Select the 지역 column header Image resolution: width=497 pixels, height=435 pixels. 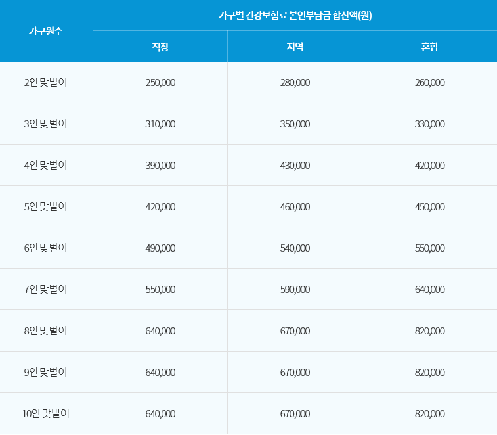point(295,47)
